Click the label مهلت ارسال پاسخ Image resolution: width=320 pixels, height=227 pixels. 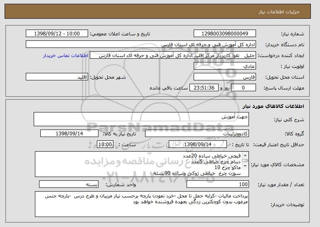284,88
